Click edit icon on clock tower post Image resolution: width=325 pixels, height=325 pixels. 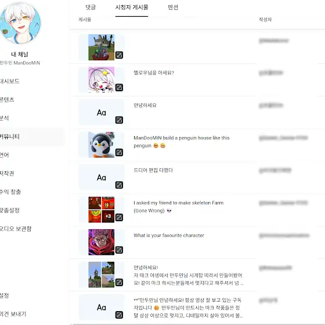pyautogui.click(x=119, y=282)
